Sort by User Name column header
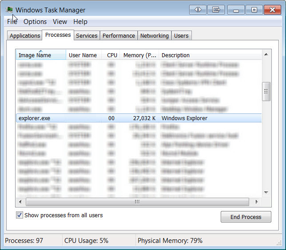Viewport: 286px width, 250px height. (83, 55)
